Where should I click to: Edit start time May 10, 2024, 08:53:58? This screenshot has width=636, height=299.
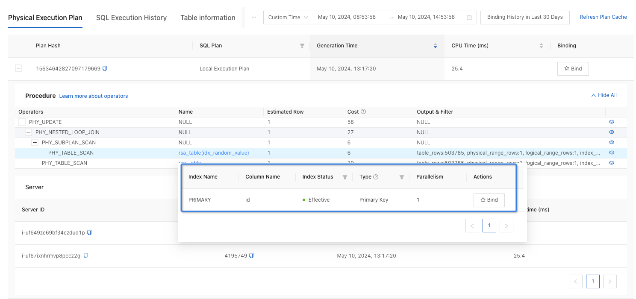pos(347,17)
